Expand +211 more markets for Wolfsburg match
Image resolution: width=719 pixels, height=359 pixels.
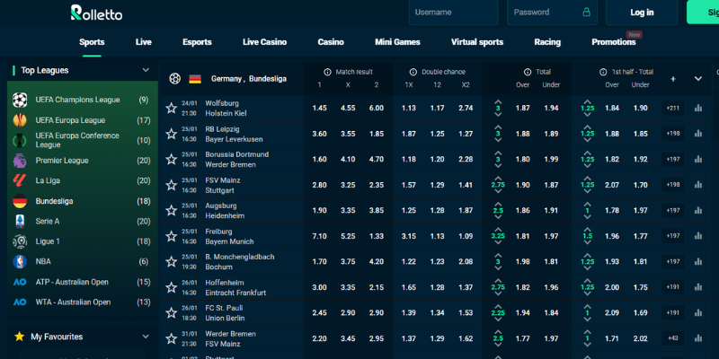pyautogui.click(x=672, y=108)
